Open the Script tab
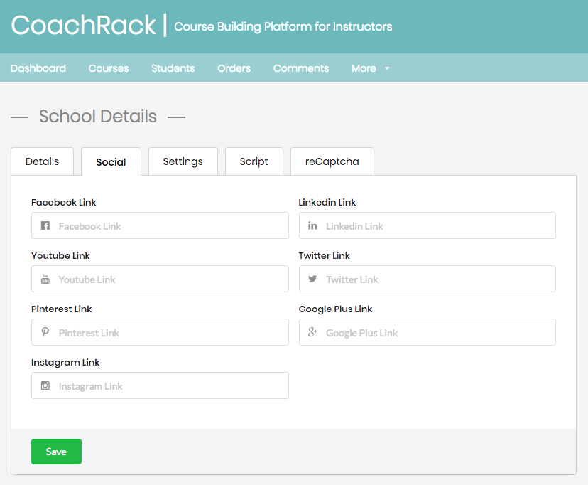Viewport: 588px width, 485px height. [x=254, y=161]
